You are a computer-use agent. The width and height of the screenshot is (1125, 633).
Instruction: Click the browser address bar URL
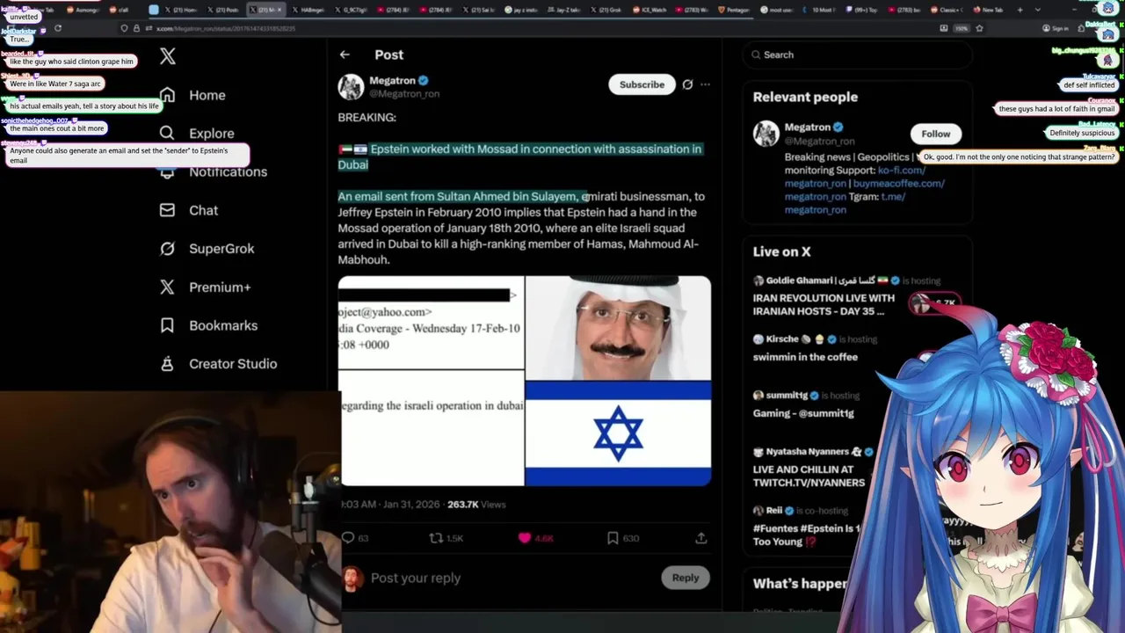click(226, 28)
